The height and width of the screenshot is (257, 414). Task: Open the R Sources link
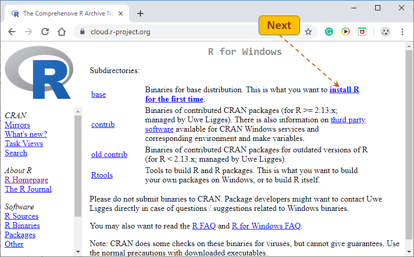click(x=22, y=216)
